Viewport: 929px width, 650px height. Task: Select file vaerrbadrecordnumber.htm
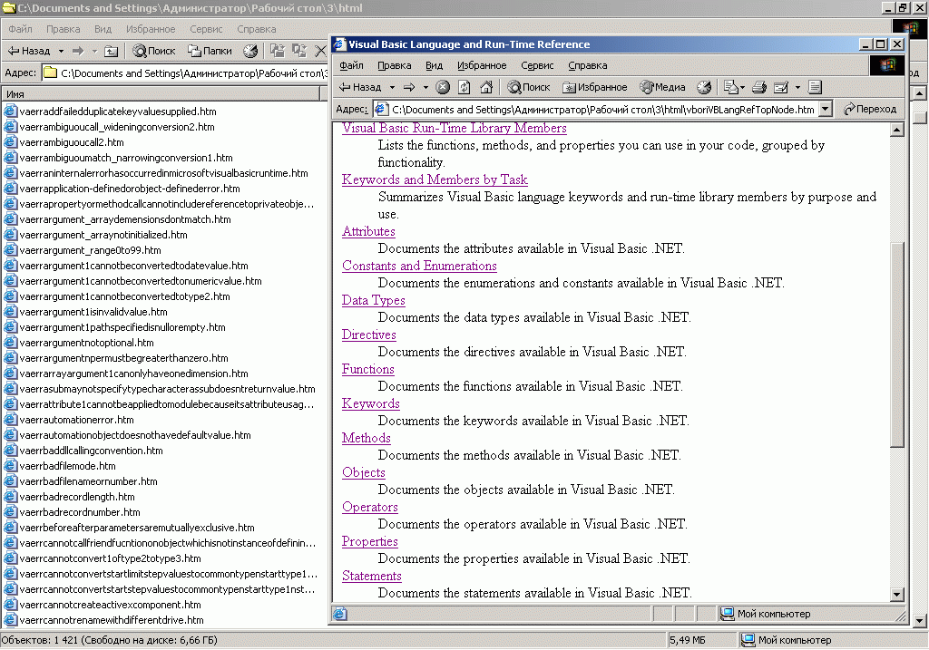(x=80, y=512)
